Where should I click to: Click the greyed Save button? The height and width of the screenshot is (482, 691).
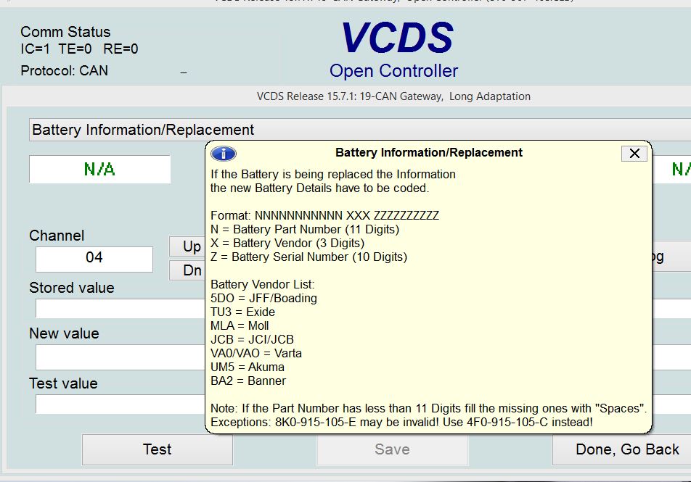pyautogui.click(x=392, y=449)
